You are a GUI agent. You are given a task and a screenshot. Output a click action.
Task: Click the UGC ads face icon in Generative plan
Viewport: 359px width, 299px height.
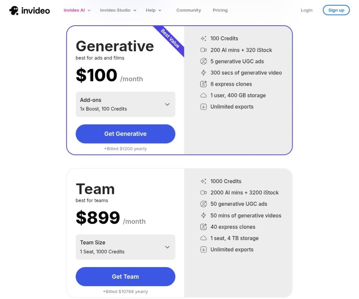tap(203, 61)
